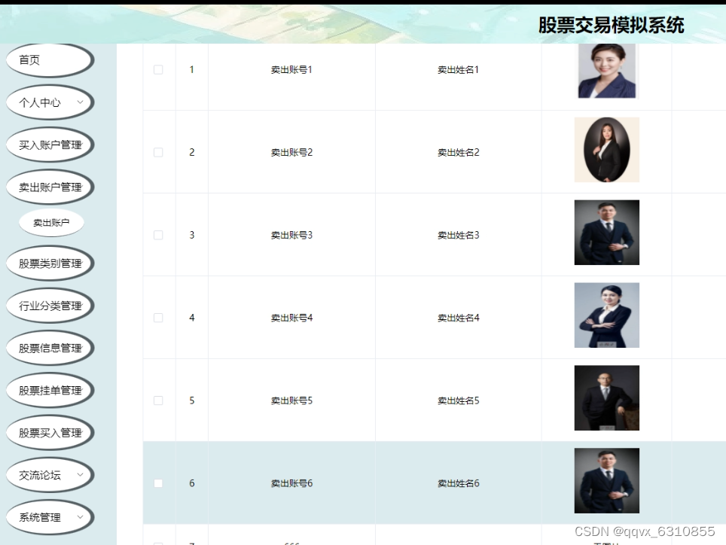
Task: Open the photo of 卖出姓名2
Action: [x=606, y=150]
